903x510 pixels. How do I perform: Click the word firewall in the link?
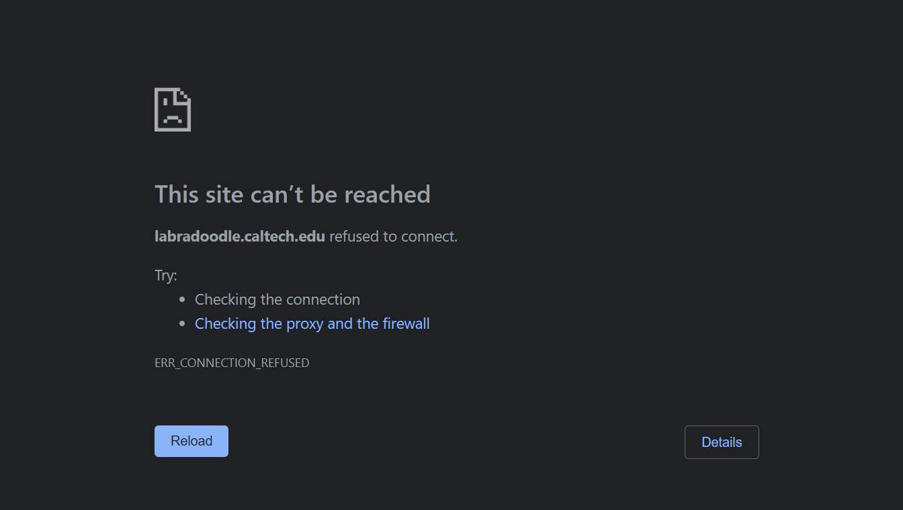[x=406, y=323]
